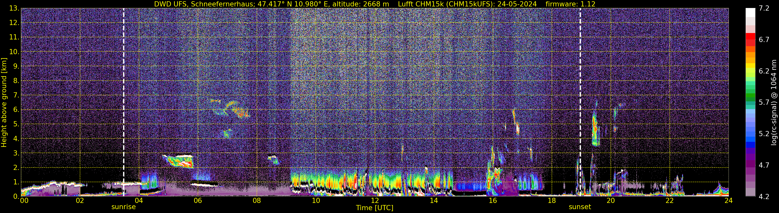The height and width of the screenshot is (213, 779).
Task: Click the cloud echo at 05 UTC near 2.5 km
Action: point(178,161)
